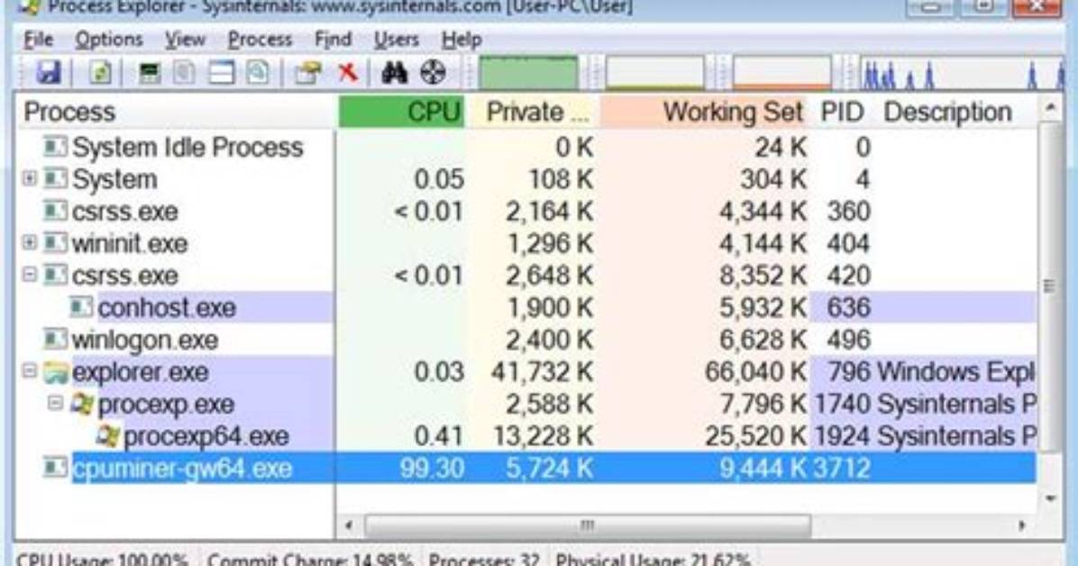Click the horizontal scrollbar left arrow
The width and height of the screenshot is (1078, 566).
pos(349,525)
